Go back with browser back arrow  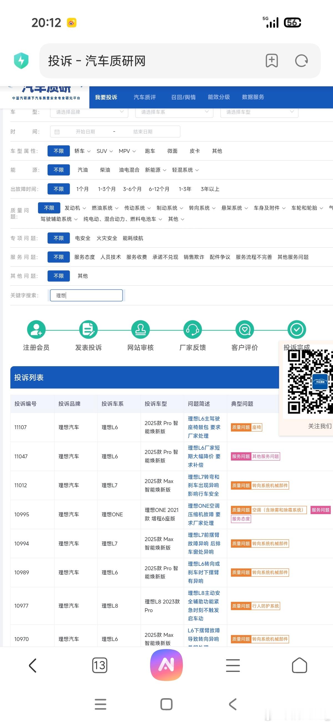(x=33, y=665)
